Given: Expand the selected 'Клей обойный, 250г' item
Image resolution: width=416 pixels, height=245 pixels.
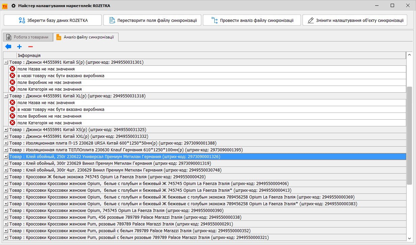Looking at the screenshot, I should point(6,157).
